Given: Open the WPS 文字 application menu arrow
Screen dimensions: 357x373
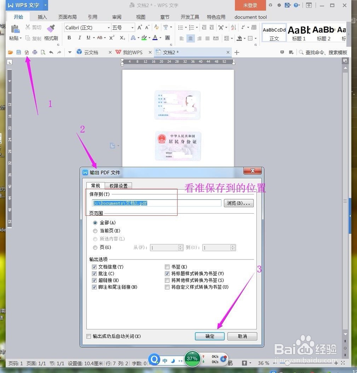Looking at the screenshot, I should pyautogui.click(x=45, y=5).
